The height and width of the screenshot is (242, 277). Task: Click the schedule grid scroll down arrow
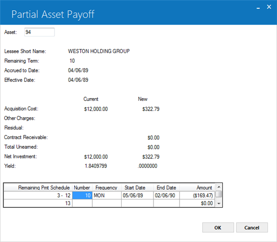(x=219, y=204)
